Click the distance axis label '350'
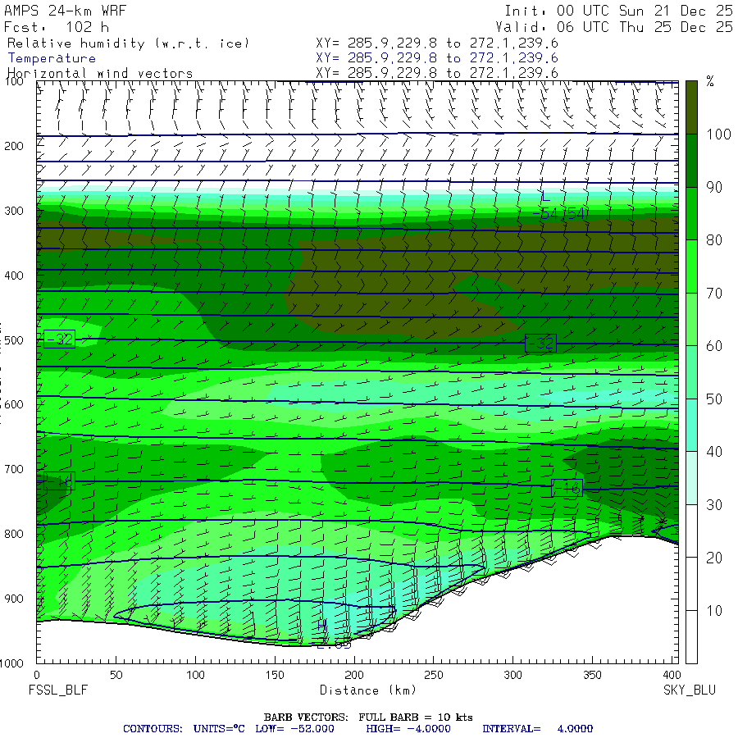 [x=591, y=675]
